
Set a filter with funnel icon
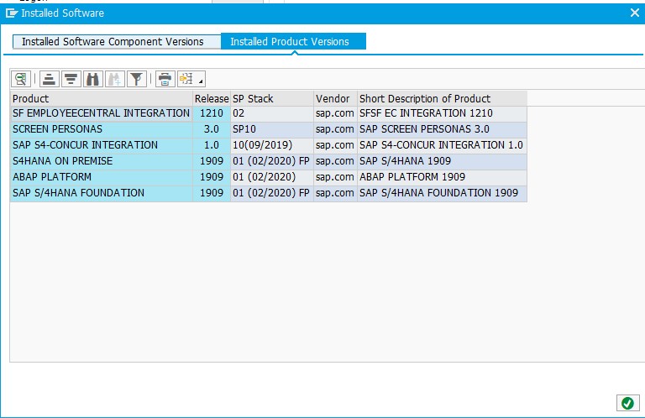tap(137, 79)
